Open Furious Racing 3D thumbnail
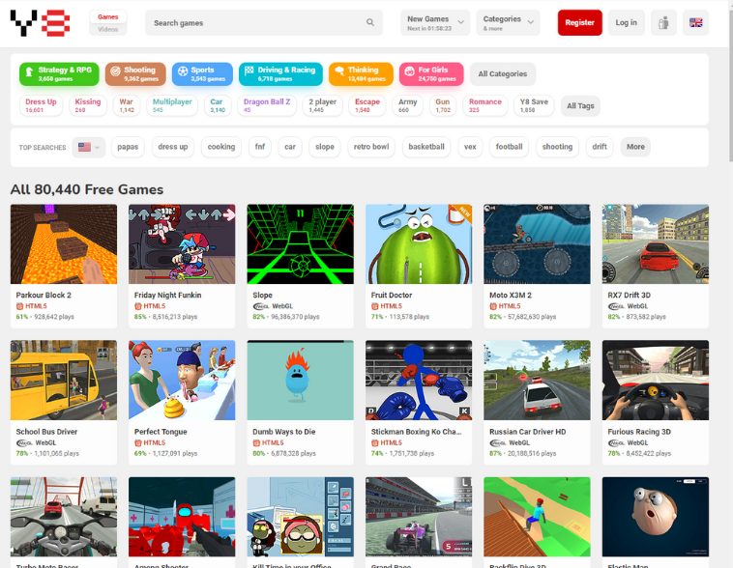Screen dimensions: 733x568 coord(656,381)
